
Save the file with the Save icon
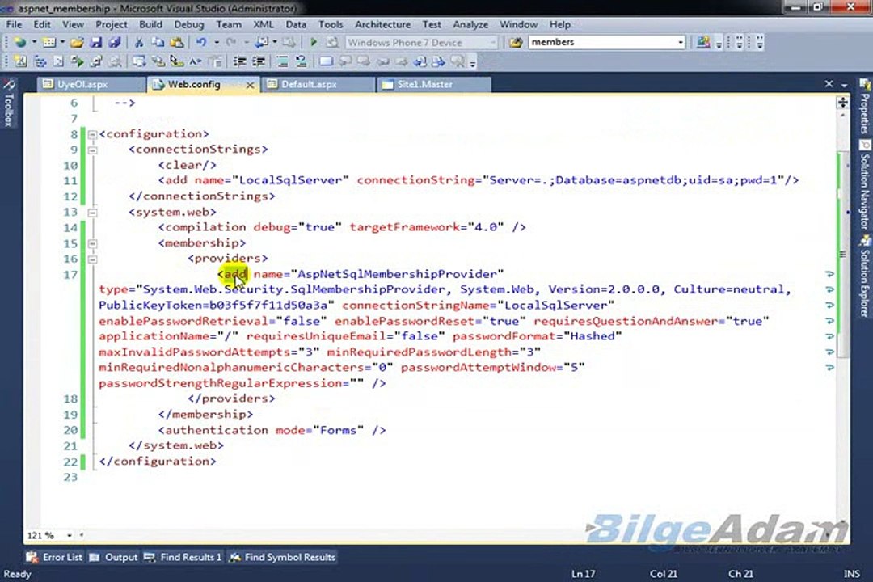tap(95, 42)
